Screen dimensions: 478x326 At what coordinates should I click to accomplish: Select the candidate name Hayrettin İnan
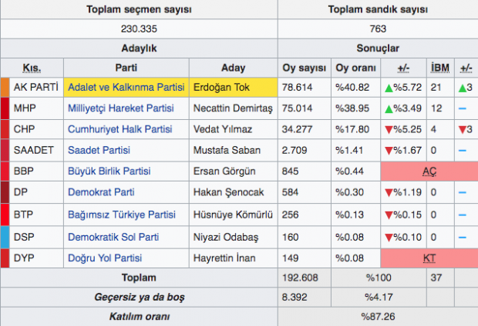coord(224,258)
